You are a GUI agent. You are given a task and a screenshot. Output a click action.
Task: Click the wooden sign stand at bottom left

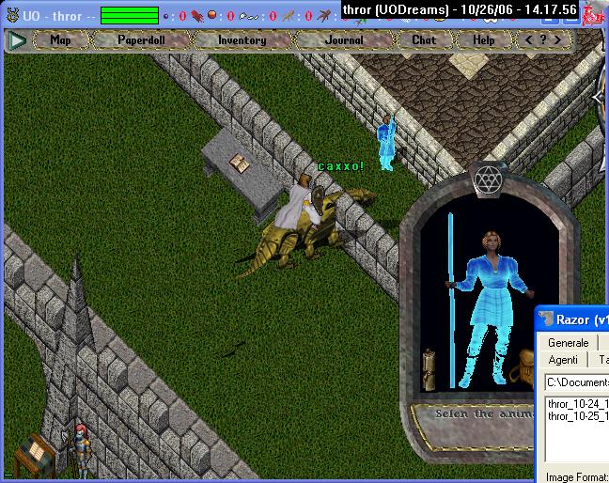click(35, 456)
